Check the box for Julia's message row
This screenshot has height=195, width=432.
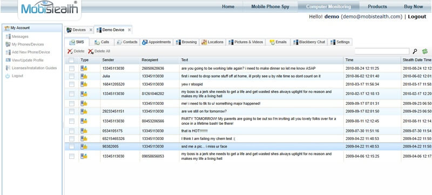click(72, 76)
